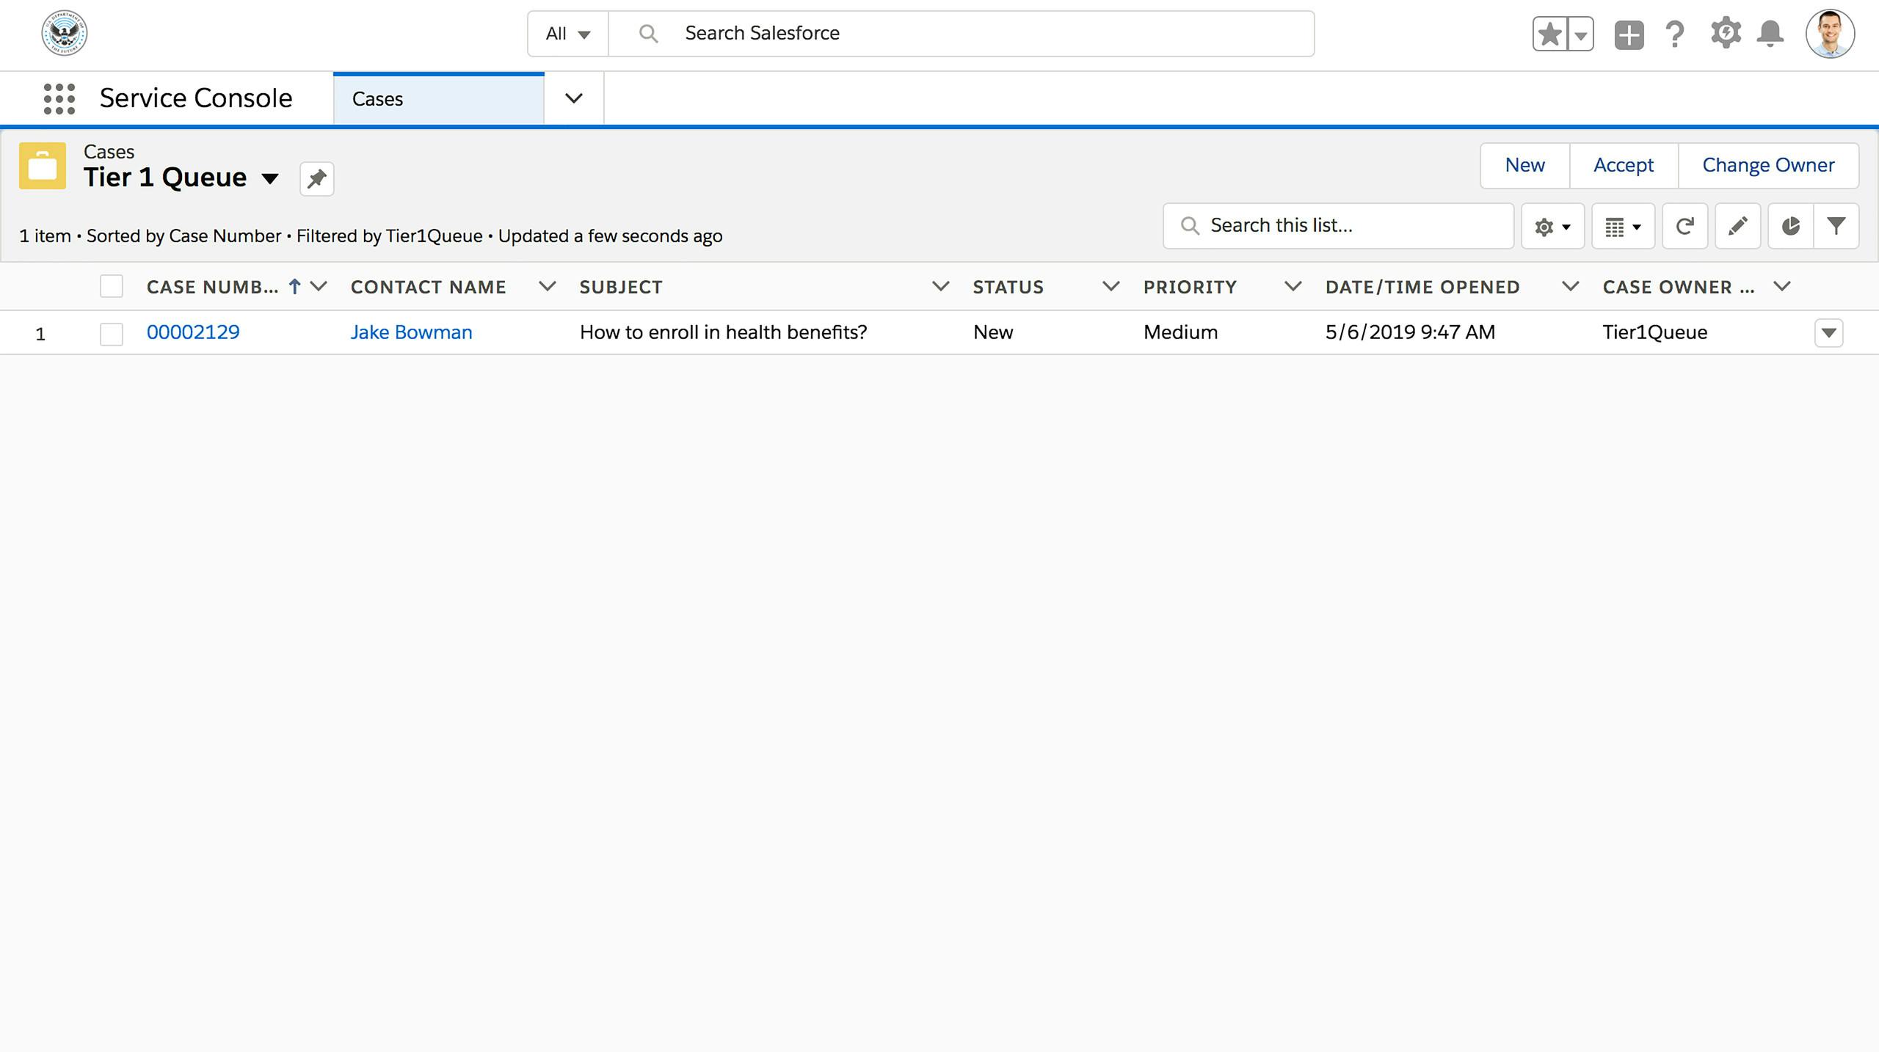Expand the Tier 1 Queue list view dropdown
The width and height of the screenshot is (1879, 1052).
(x=270, y=178)
